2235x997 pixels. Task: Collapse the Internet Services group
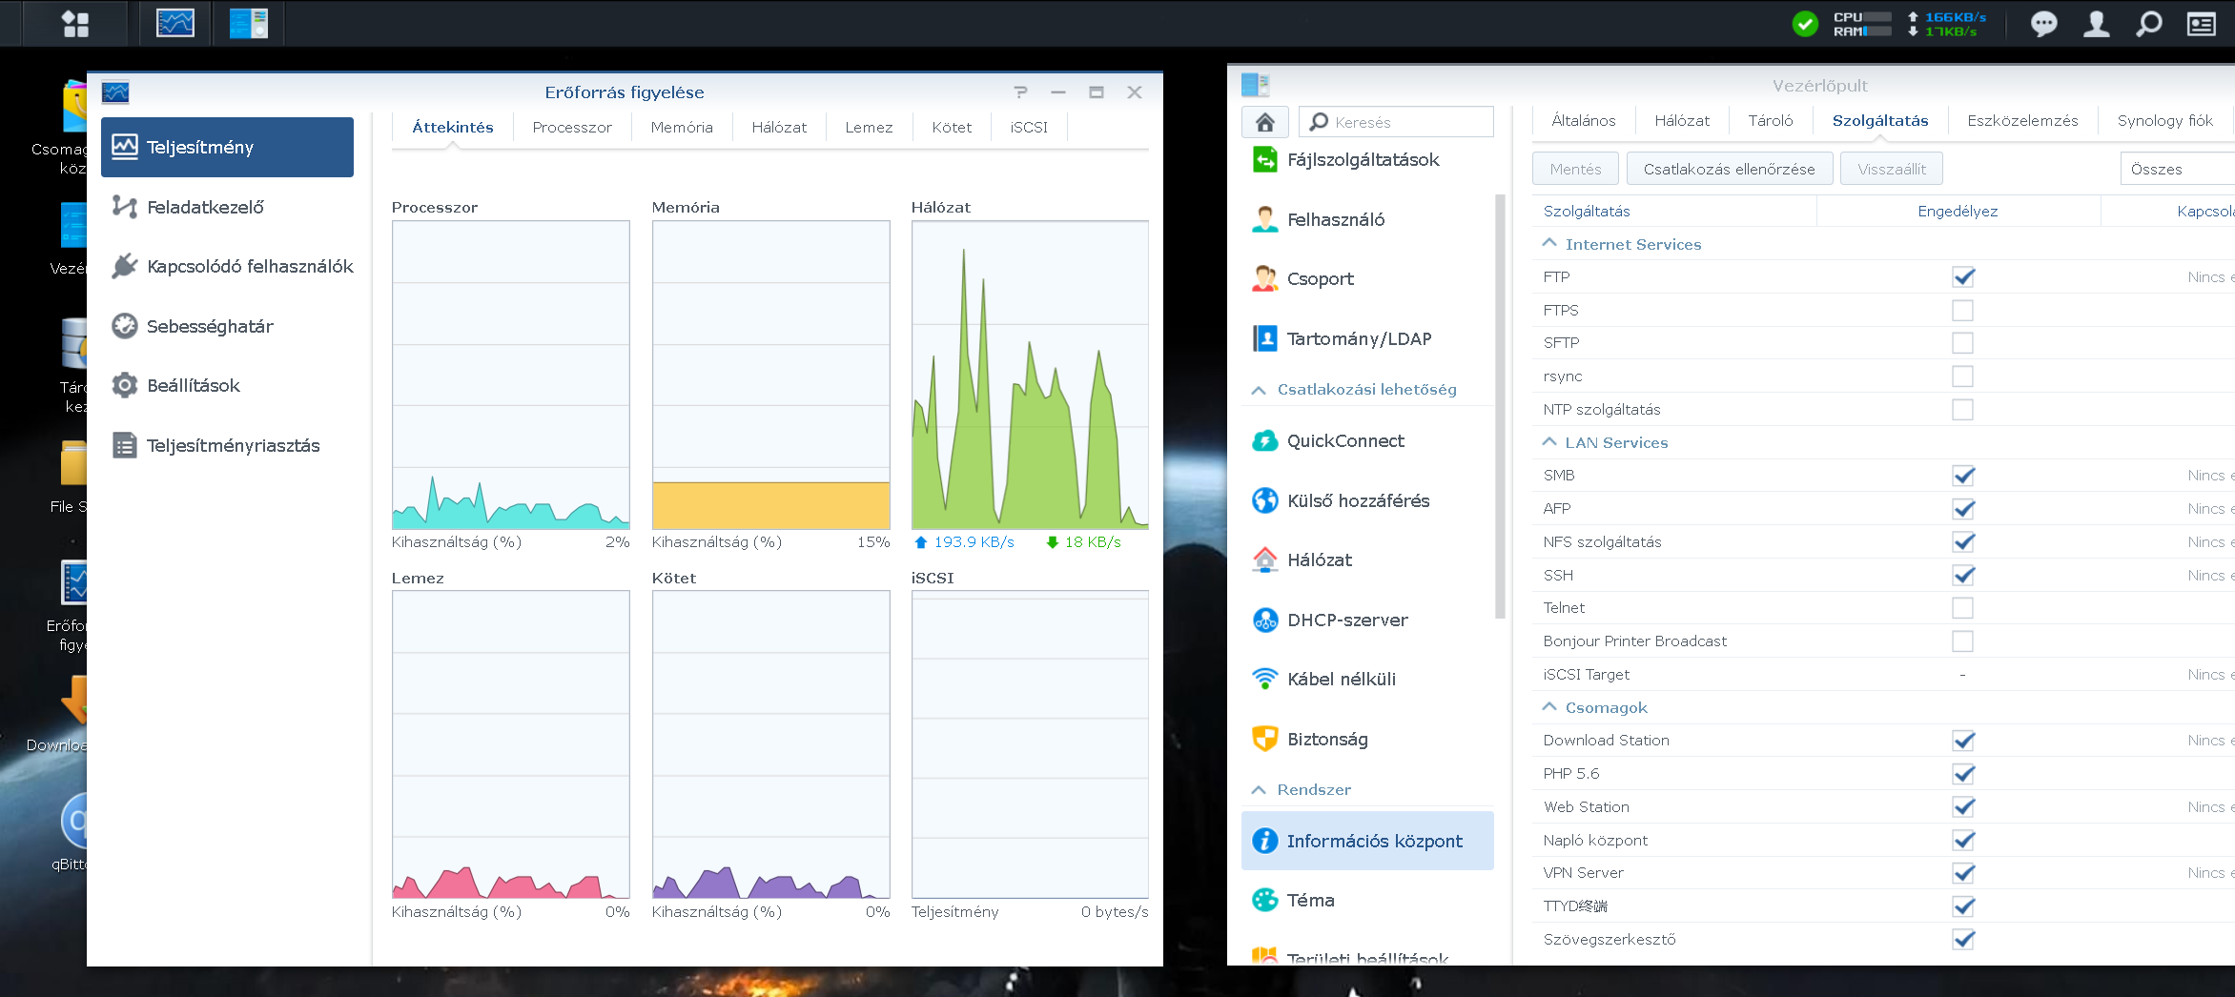point(1549,244)
